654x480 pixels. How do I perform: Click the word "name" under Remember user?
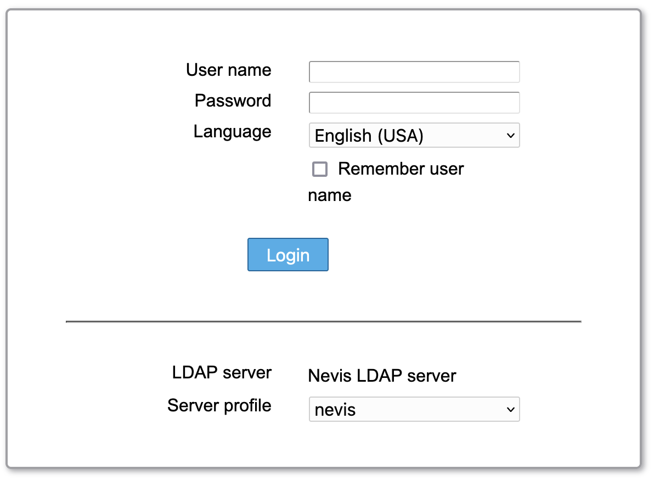coord(329,196)
